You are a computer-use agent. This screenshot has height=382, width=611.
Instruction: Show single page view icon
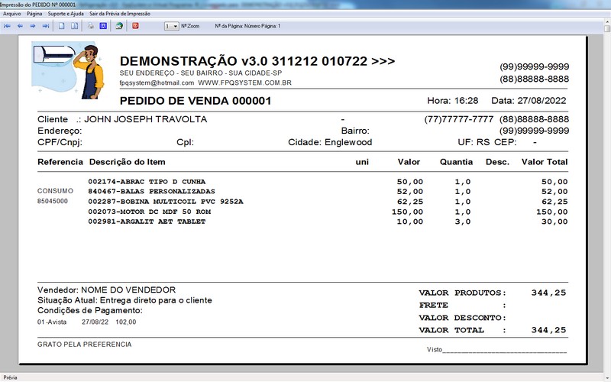point(62,26)
